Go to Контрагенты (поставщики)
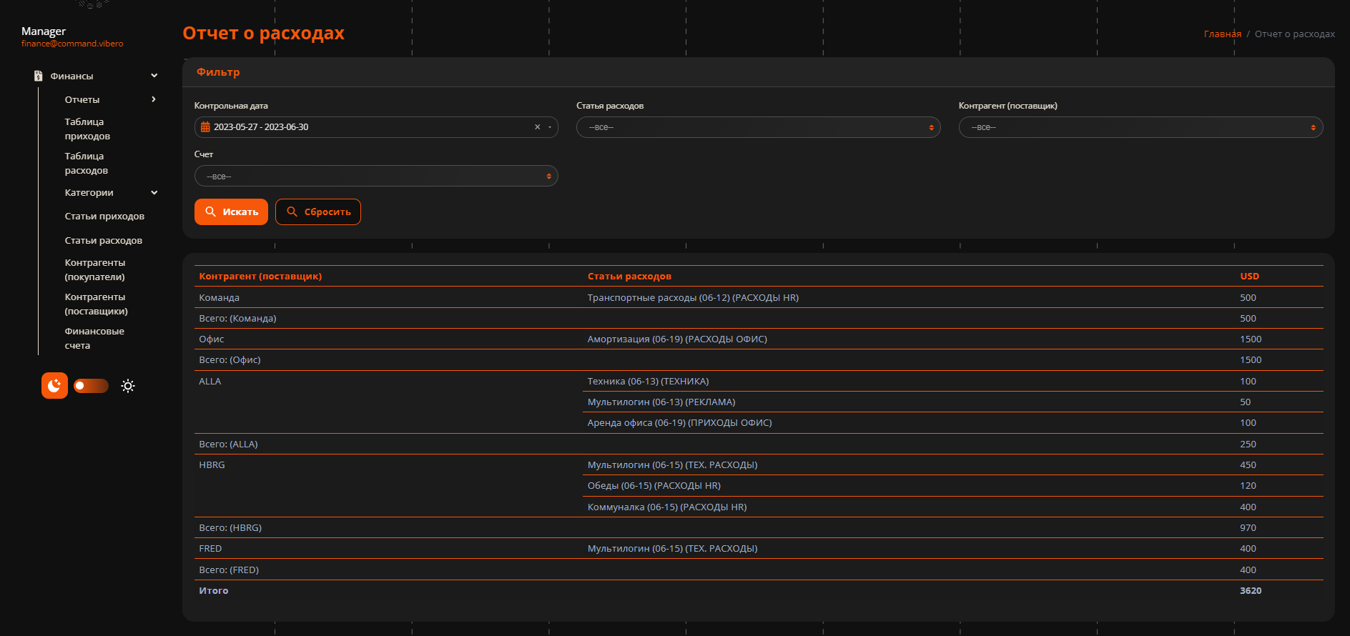The width and height of the screenshot is (1350, 636). point(97,304)
